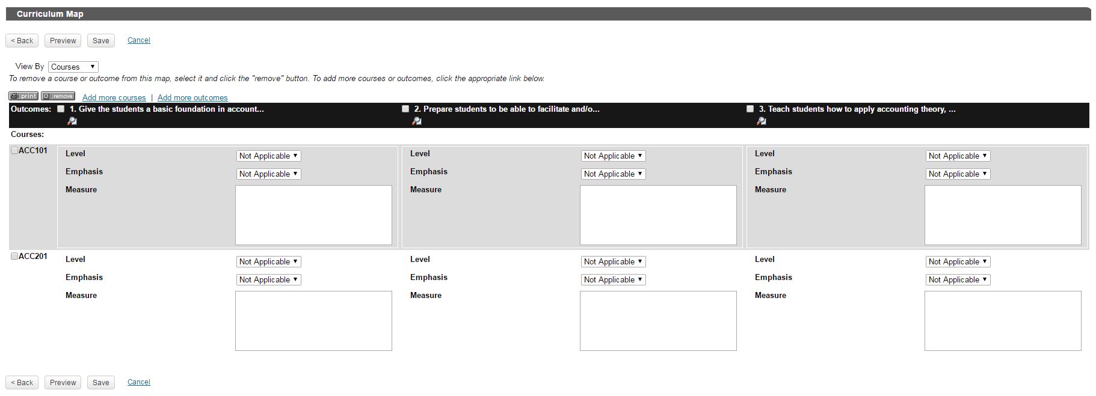This screenshot has width=1096, height=396.
Task: Open ACC101 Emphasis dropdown for outcome 2
Action: coord(614,174)
